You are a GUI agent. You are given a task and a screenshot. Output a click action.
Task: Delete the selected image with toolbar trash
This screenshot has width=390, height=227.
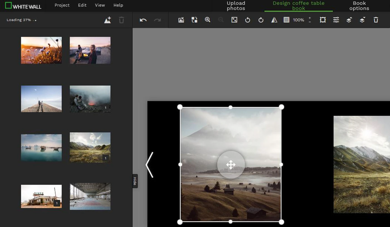pos(376,20)
